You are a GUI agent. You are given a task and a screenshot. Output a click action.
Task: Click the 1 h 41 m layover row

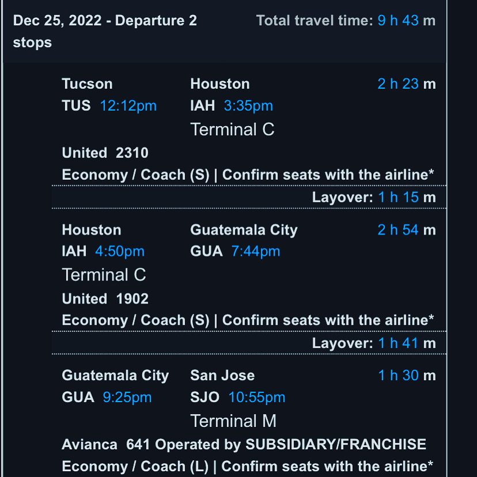point(374,343)
